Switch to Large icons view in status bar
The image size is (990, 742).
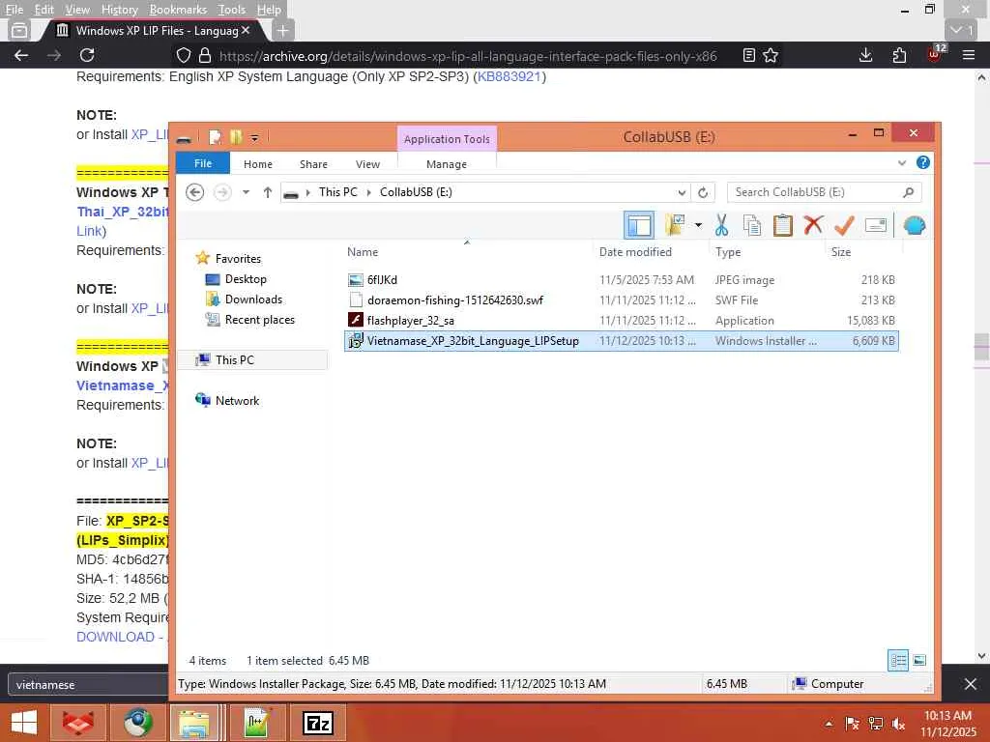[920, 661]
